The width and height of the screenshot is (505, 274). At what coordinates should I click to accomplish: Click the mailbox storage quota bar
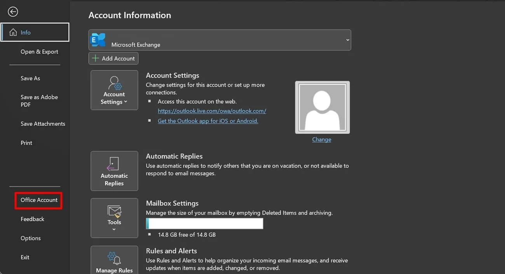204,224
